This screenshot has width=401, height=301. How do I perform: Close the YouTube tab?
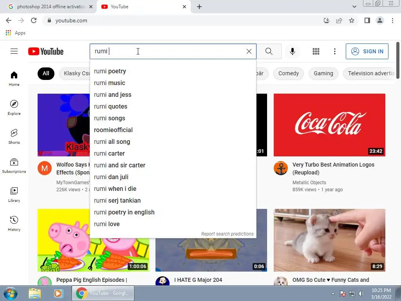[x=184, y=7]
